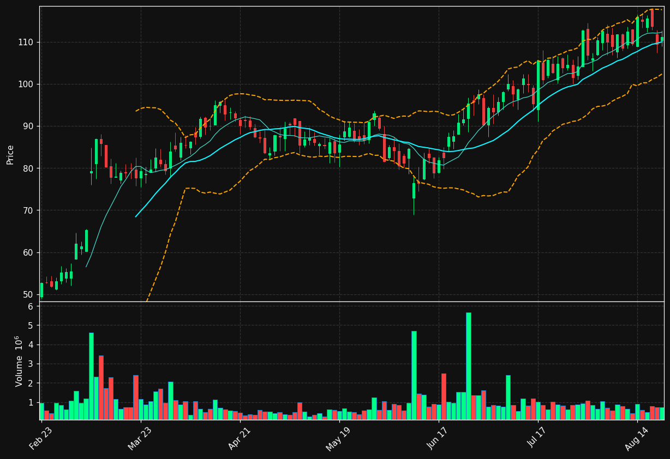Click the price axis value 60
This screenshot has height=459, width=670.
28,252
